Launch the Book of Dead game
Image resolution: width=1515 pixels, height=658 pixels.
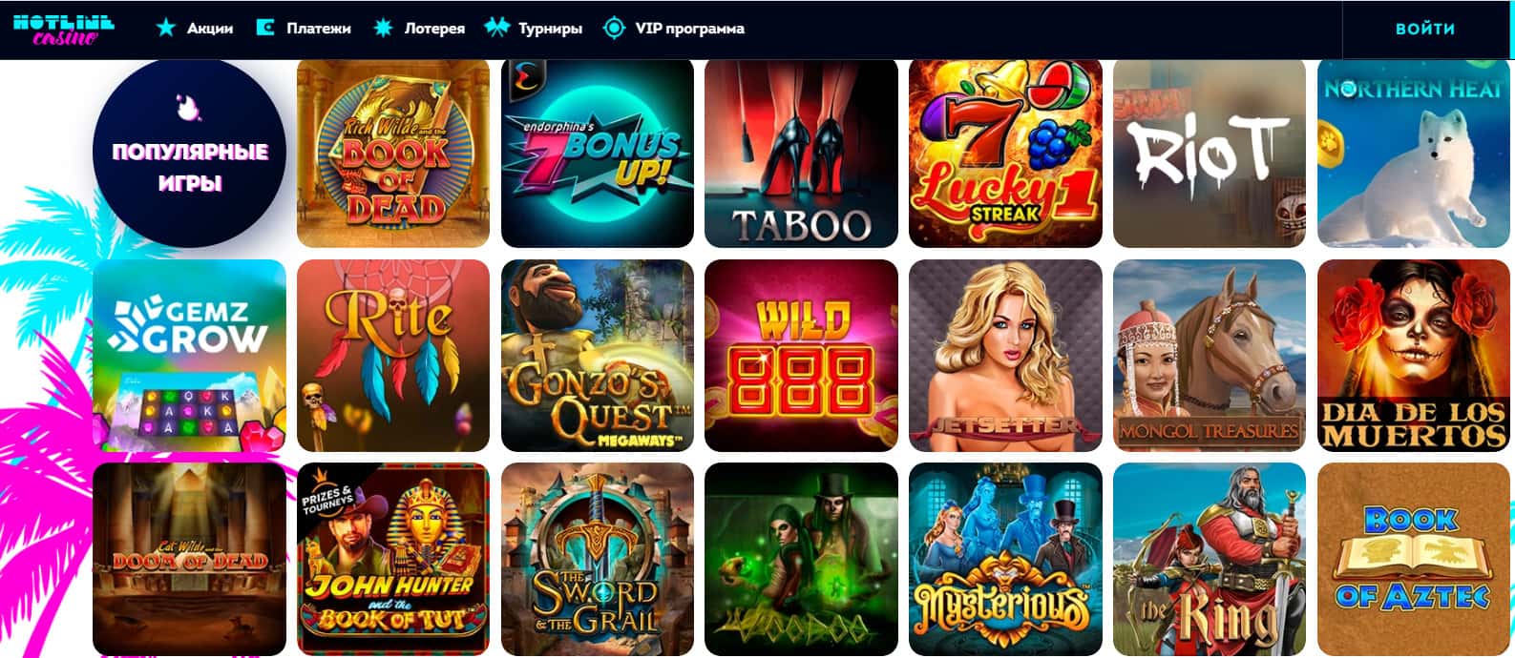(x=393, y=153)
